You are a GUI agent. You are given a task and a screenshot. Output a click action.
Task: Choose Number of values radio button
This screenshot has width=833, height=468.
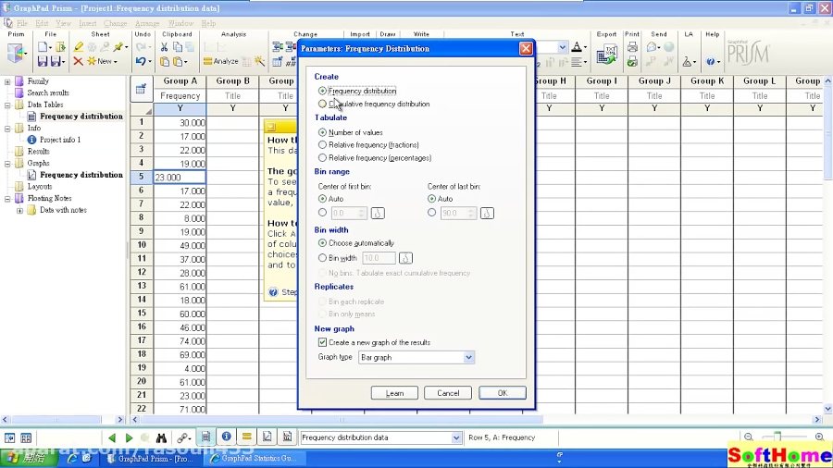pos(322,132)
